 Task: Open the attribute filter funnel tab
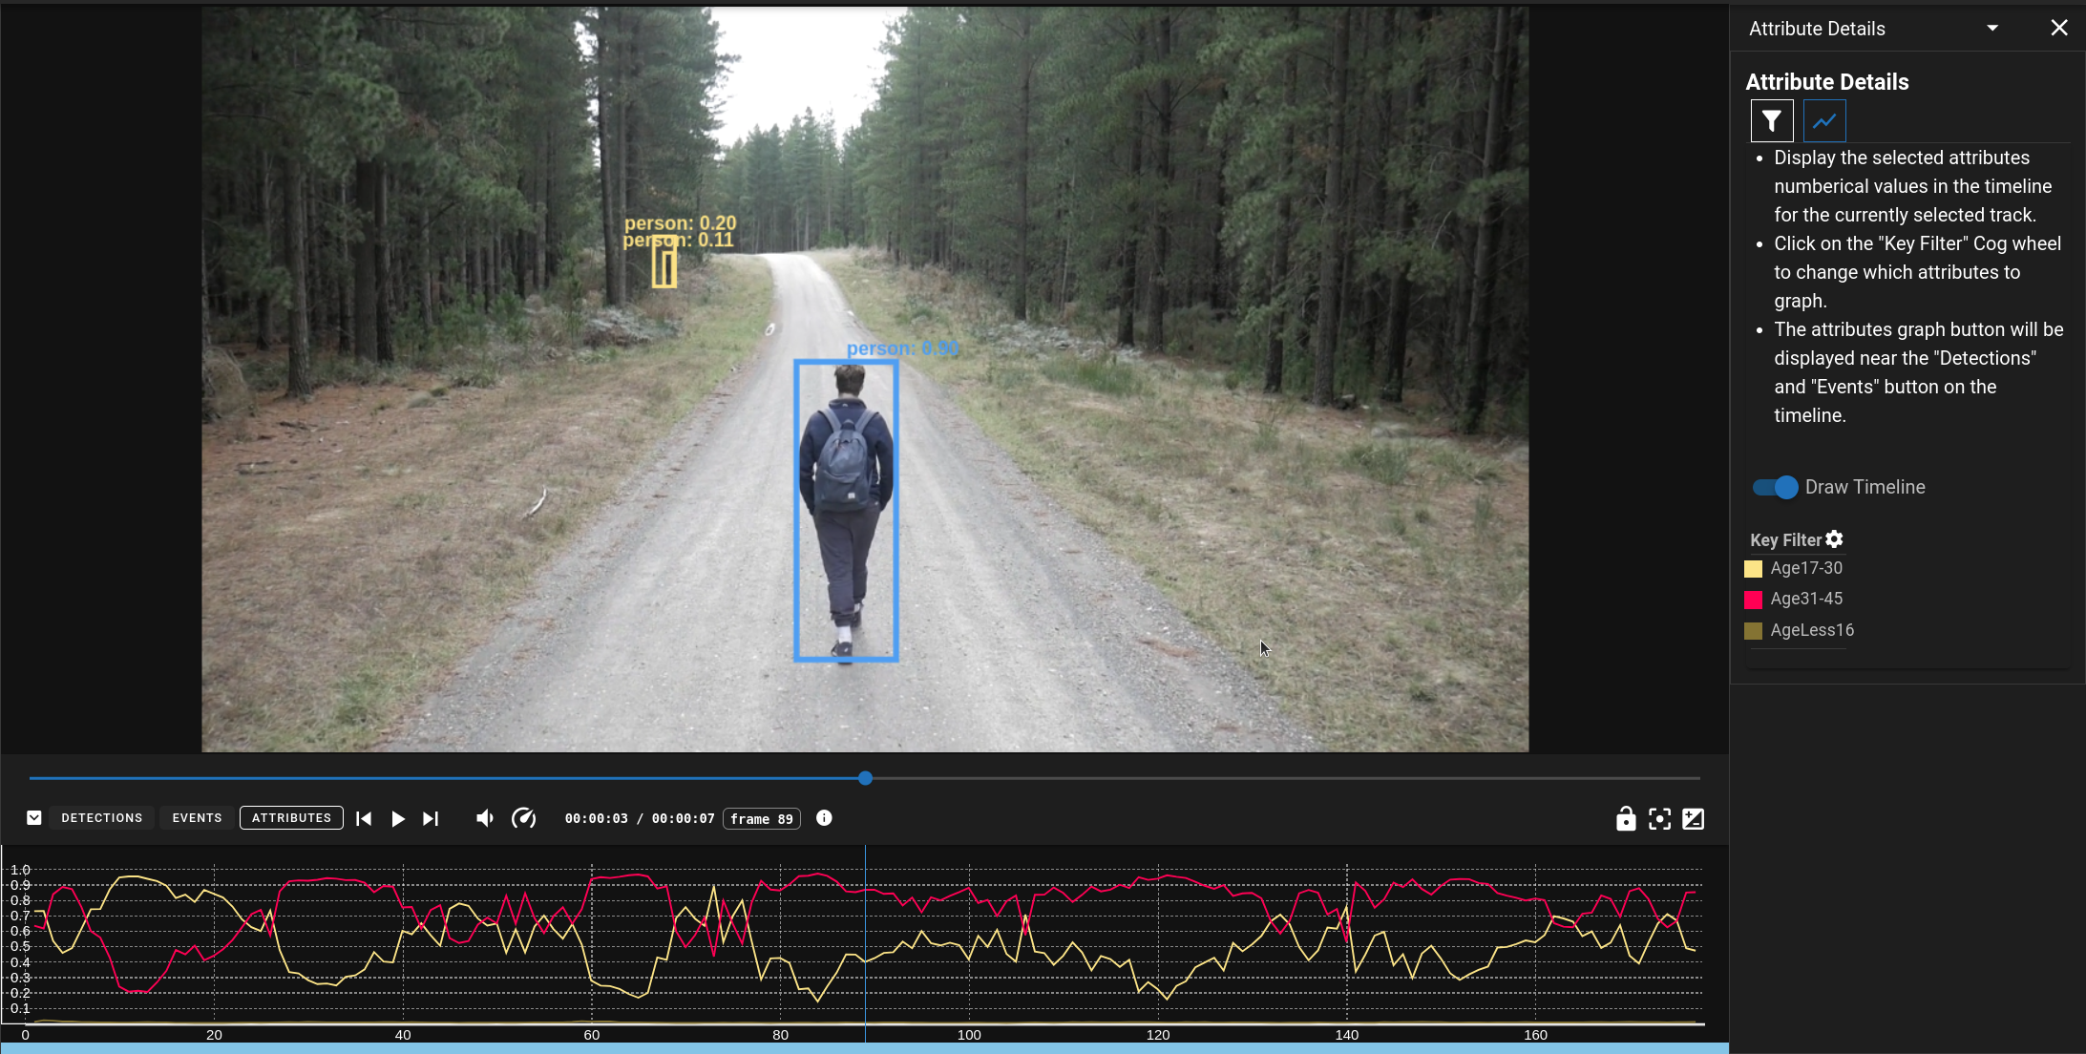[1772, 121]
